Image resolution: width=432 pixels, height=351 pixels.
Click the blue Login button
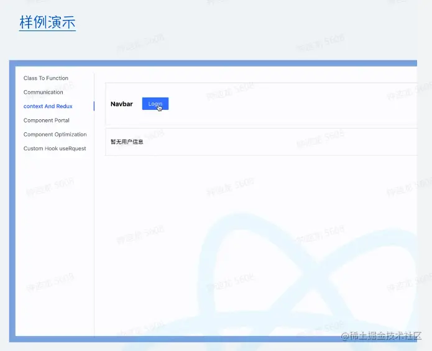tap(155, 104)
